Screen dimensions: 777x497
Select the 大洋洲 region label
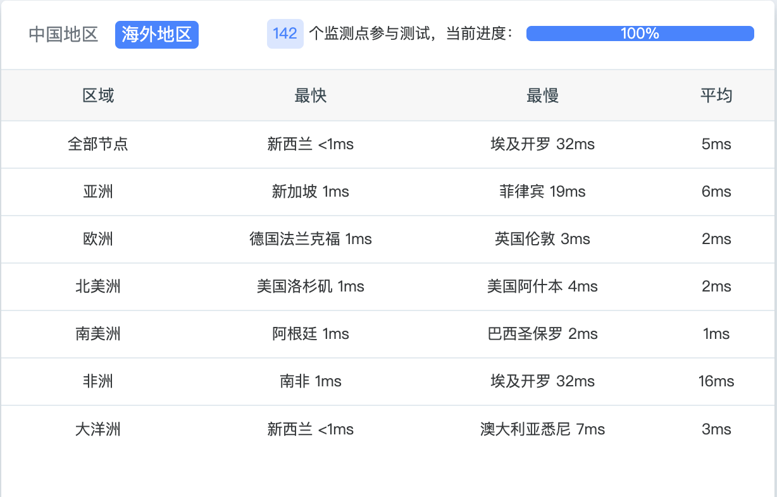[x=98, y=429]
